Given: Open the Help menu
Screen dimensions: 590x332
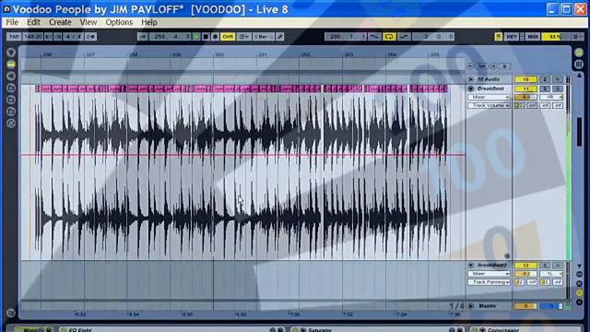Looking at the screenshot, I should coord(149,22).
